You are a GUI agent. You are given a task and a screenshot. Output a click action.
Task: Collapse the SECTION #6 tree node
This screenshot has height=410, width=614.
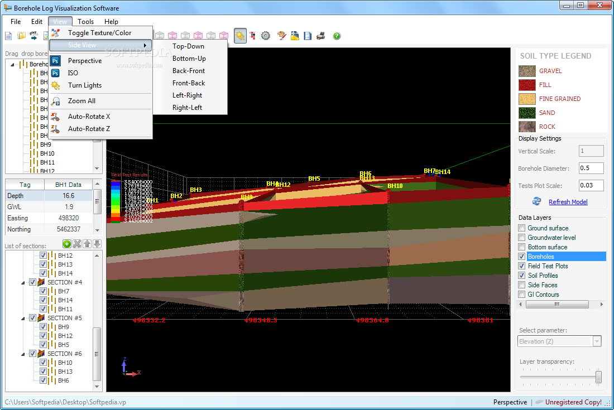coord(23,354)
